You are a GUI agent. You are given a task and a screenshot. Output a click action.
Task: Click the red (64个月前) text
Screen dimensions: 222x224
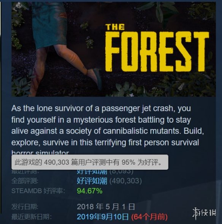click(149, 217)
